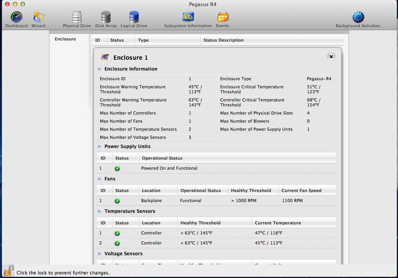The image size is (398, 278).
Task: Collapse the Fans section
Action: click(x=99, y=179)
